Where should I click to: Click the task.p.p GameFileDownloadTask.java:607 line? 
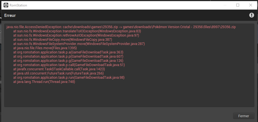pos(68,57)
